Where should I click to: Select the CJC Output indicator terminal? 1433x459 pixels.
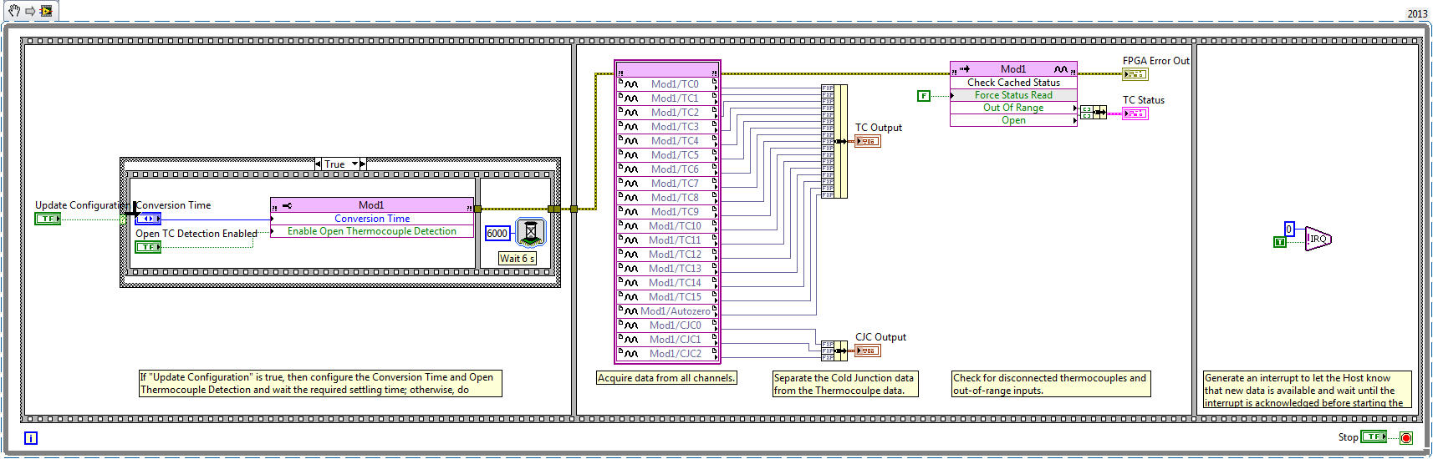click(x=868, y=351)
